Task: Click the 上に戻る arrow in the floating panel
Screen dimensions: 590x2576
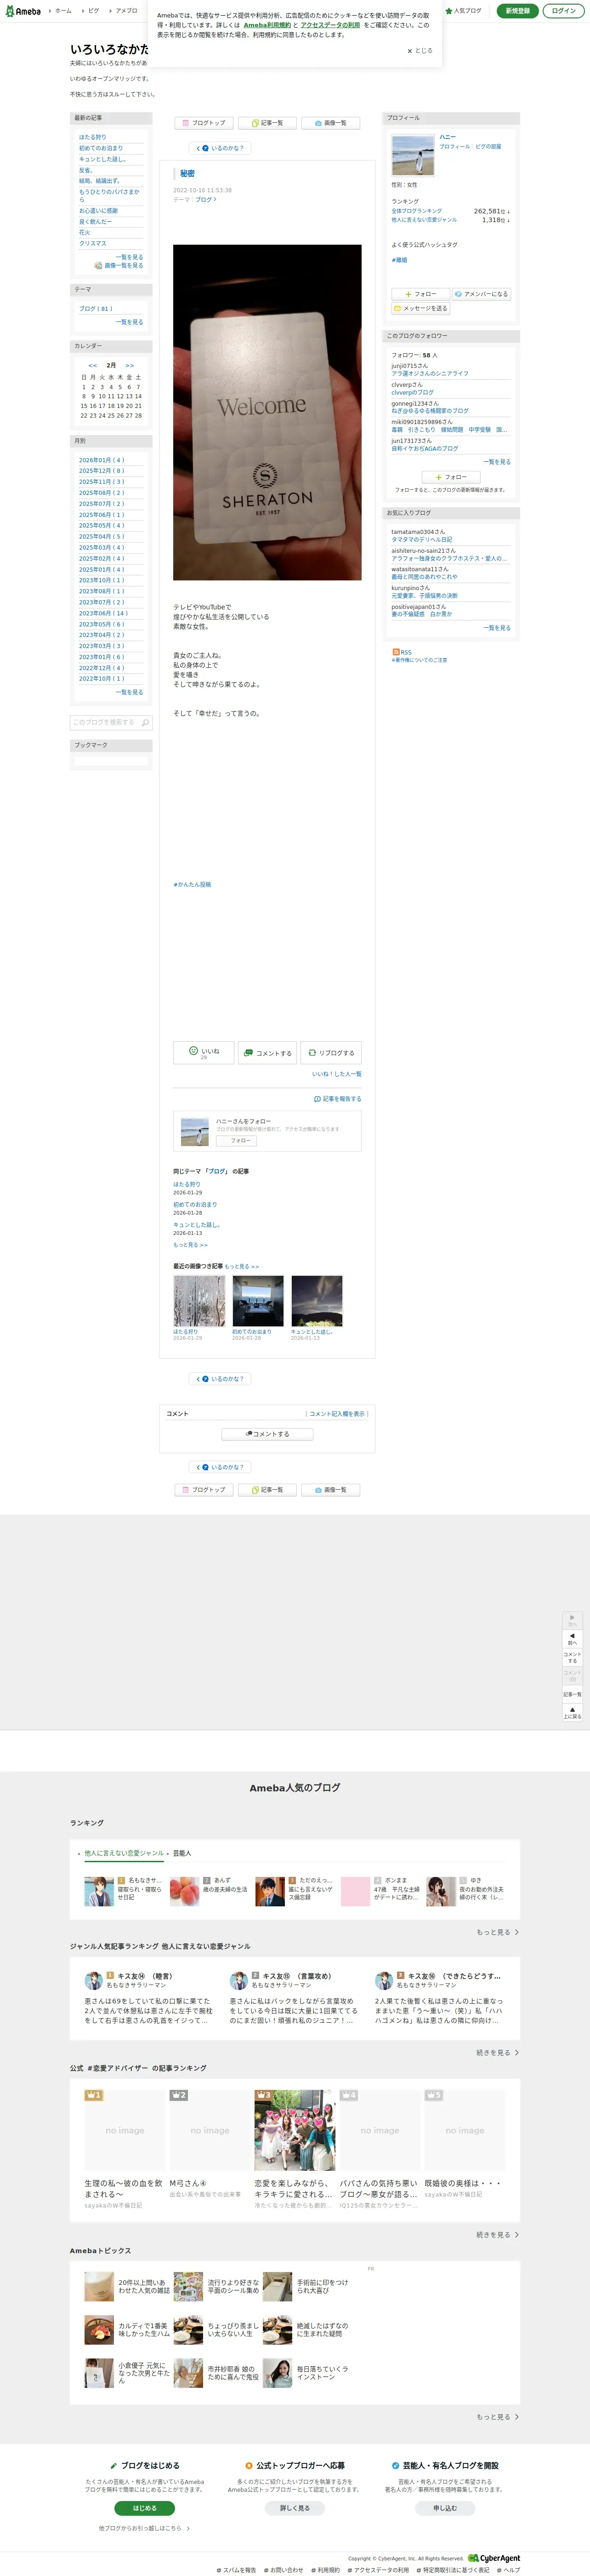Action: 572,1711
